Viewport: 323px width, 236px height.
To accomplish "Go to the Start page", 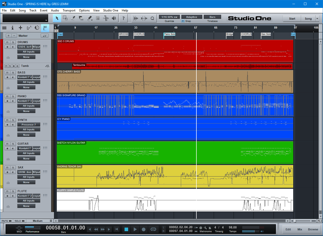I will tap(292, 19).
